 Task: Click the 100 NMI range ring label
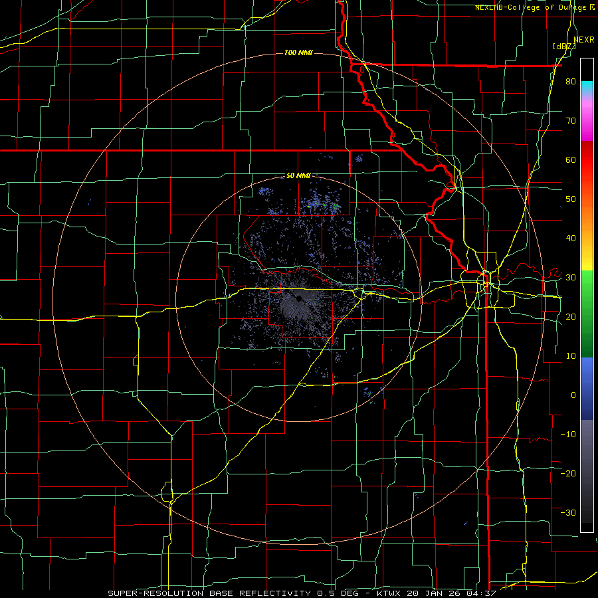click(298, 52)
